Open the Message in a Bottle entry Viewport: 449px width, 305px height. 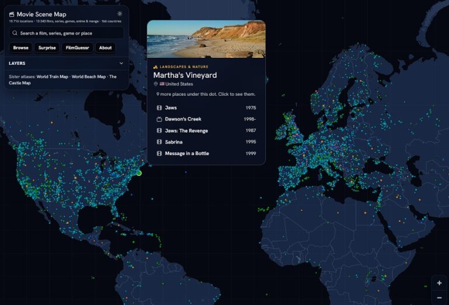point(206,153)
